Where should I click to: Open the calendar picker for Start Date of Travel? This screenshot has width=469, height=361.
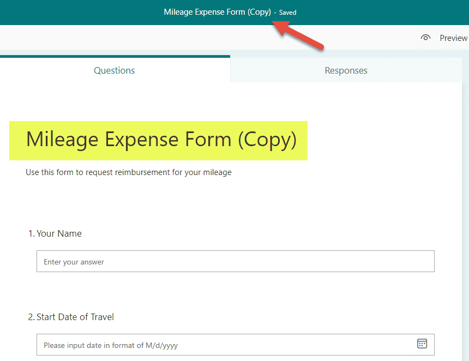coord(422,344)
